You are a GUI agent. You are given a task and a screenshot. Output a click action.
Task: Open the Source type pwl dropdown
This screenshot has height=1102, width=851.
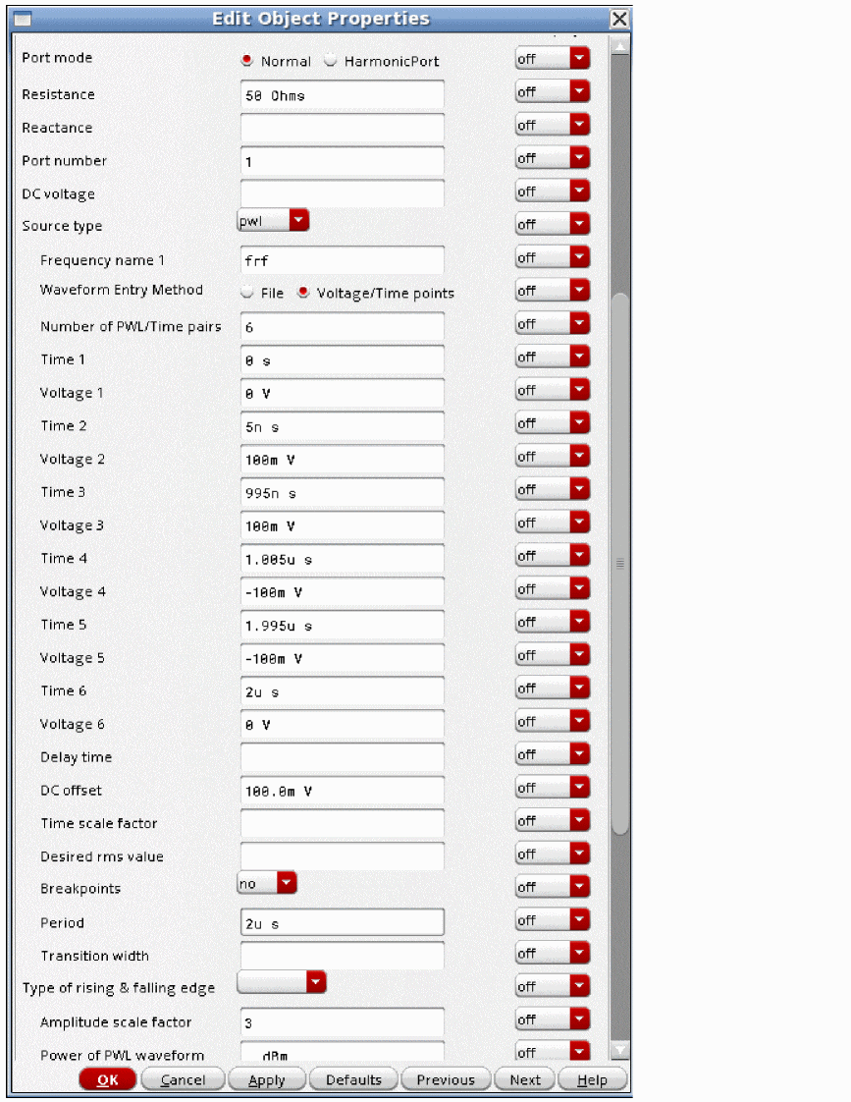273,221
